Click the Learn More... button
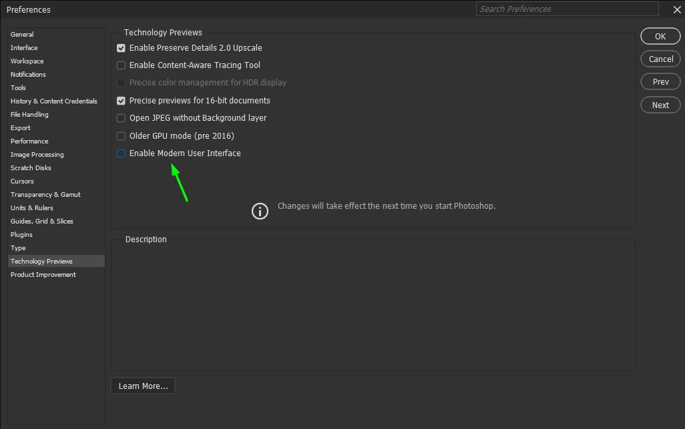 [143, 386]
